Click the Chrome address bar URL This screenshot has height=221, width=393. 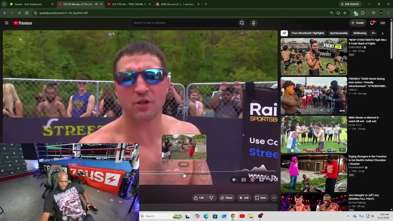pyautogui.click(x=64, y=13)
